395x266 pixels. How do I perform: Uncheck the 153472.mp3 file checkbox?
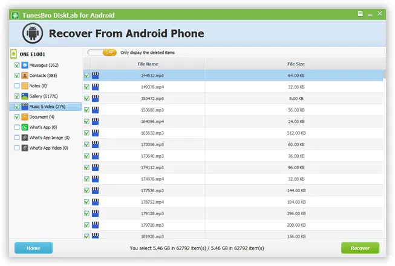pyautogui.click(x=87, y=98)
